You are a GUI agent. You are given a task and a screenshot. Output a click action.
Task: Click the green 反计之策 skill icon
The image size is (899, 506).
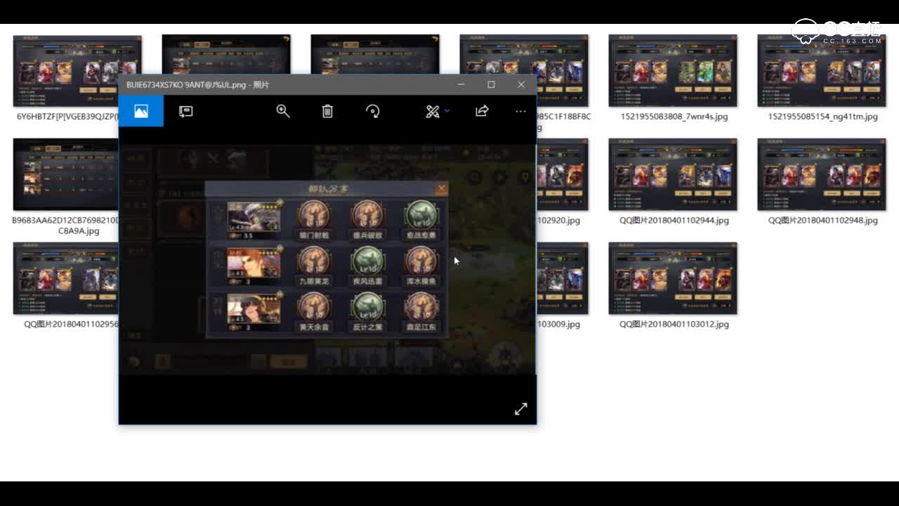(x=367, y=308)
